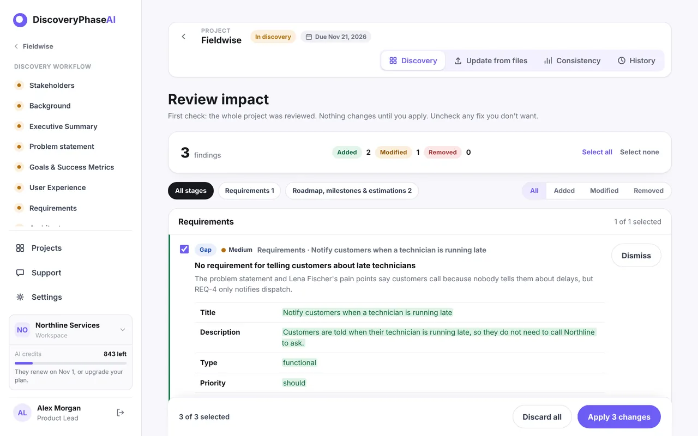Image resolution: width=698 pixels, height=436 pixels.
Task: Click the Problem statement status dot icon
Action: click(x=19, y=147)
